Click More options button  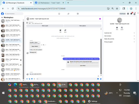(83, 26)
